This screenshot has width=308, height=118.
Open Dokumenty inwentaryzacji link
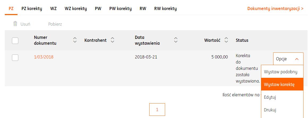275,8
